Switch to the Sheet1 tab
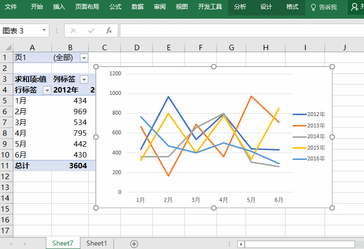 tap(97, 244)
